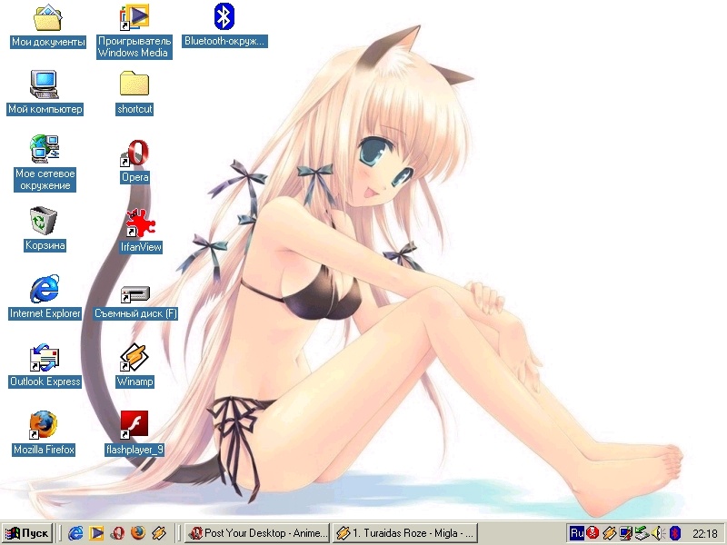Launch Opera from the quick launch bar

[x=117, y=533]
